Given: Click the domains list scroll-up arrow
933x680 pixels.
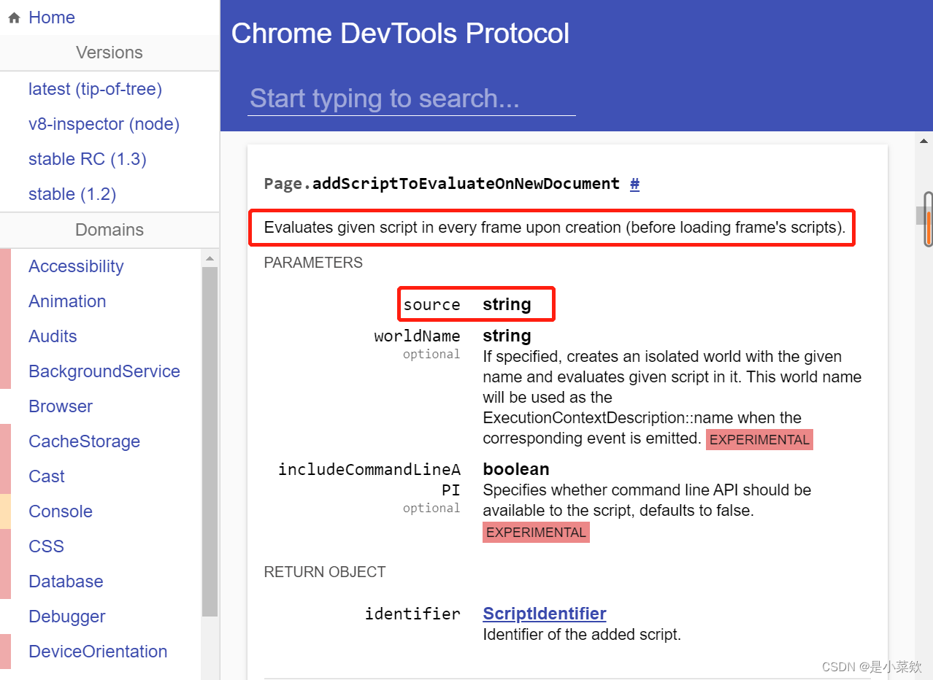Looking at the screenshot, I should pyautogui.click(x=210, y=258).
